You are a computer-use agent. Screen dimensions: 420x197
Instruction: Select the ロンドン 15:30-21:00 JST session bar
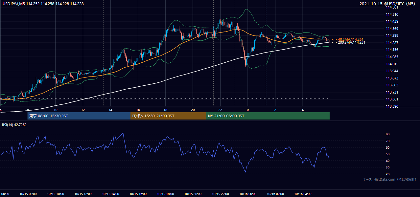[x=168, y=116]
